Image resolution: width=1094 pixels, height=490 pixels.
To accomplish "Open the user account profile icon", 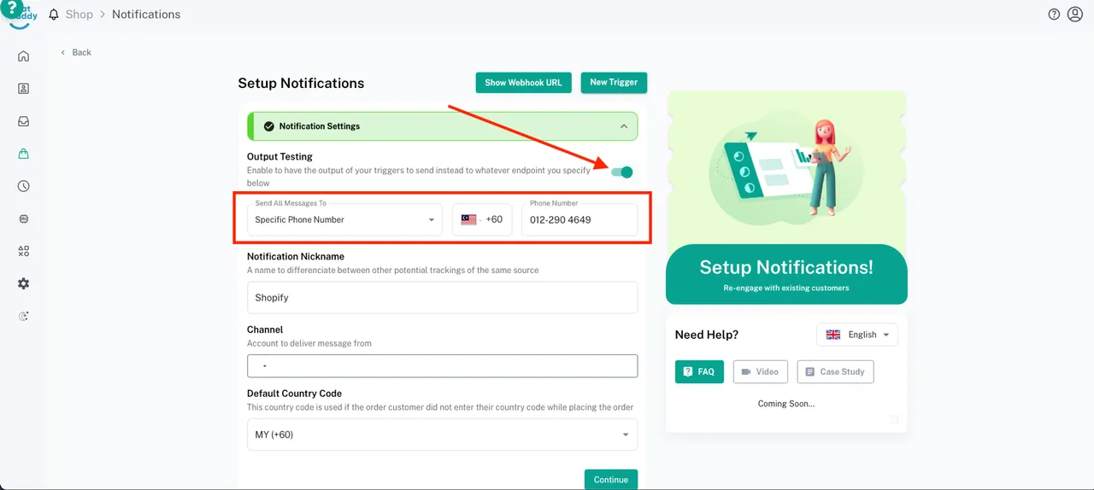I will pyautogui.click(x=1075, y=15).
